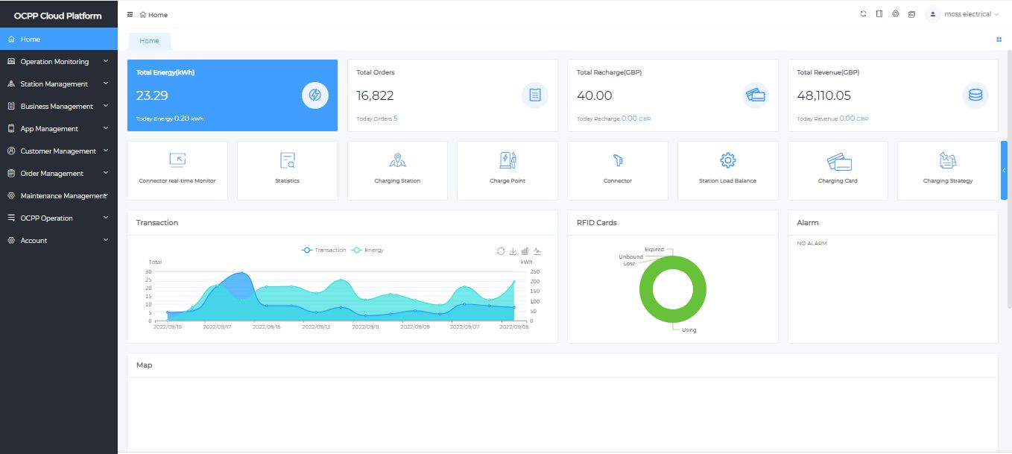Click the RFID Cards panel title
Image resolution: width=1012 pixels, height=454 pixels.
(597, 223)
